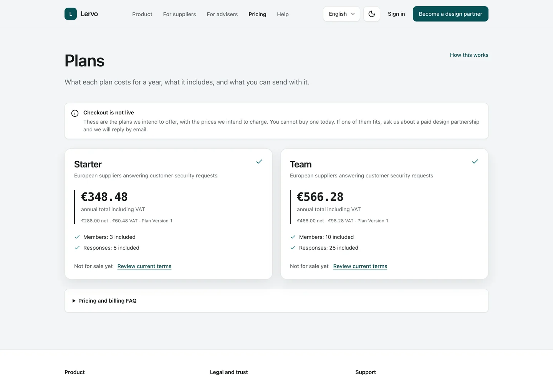Open the English language dropdown
Viewport: 553px width, 384px height.
(341, 14)
